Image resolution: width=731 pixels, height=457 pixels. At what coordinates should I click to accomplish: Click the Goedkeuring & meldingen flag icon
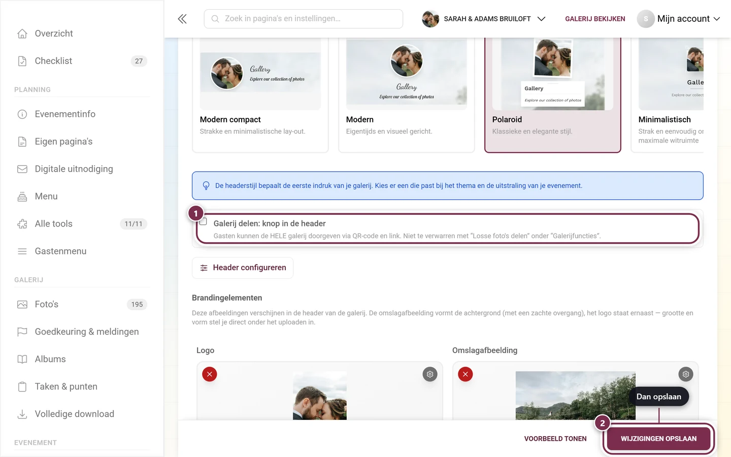click(x=22, y=332)
